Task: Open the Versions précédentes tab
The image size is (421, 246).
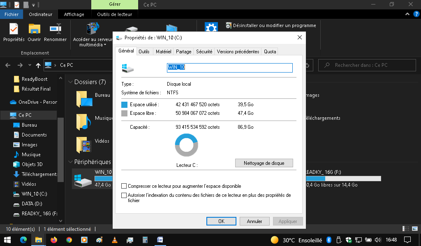Action: click(x=238, y=52)
